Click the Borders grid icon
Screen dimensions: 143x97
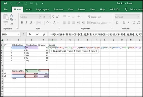(x=39, y=23)
